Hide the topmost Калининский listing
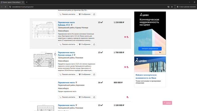The image size is (197, 111). [94, 14]
